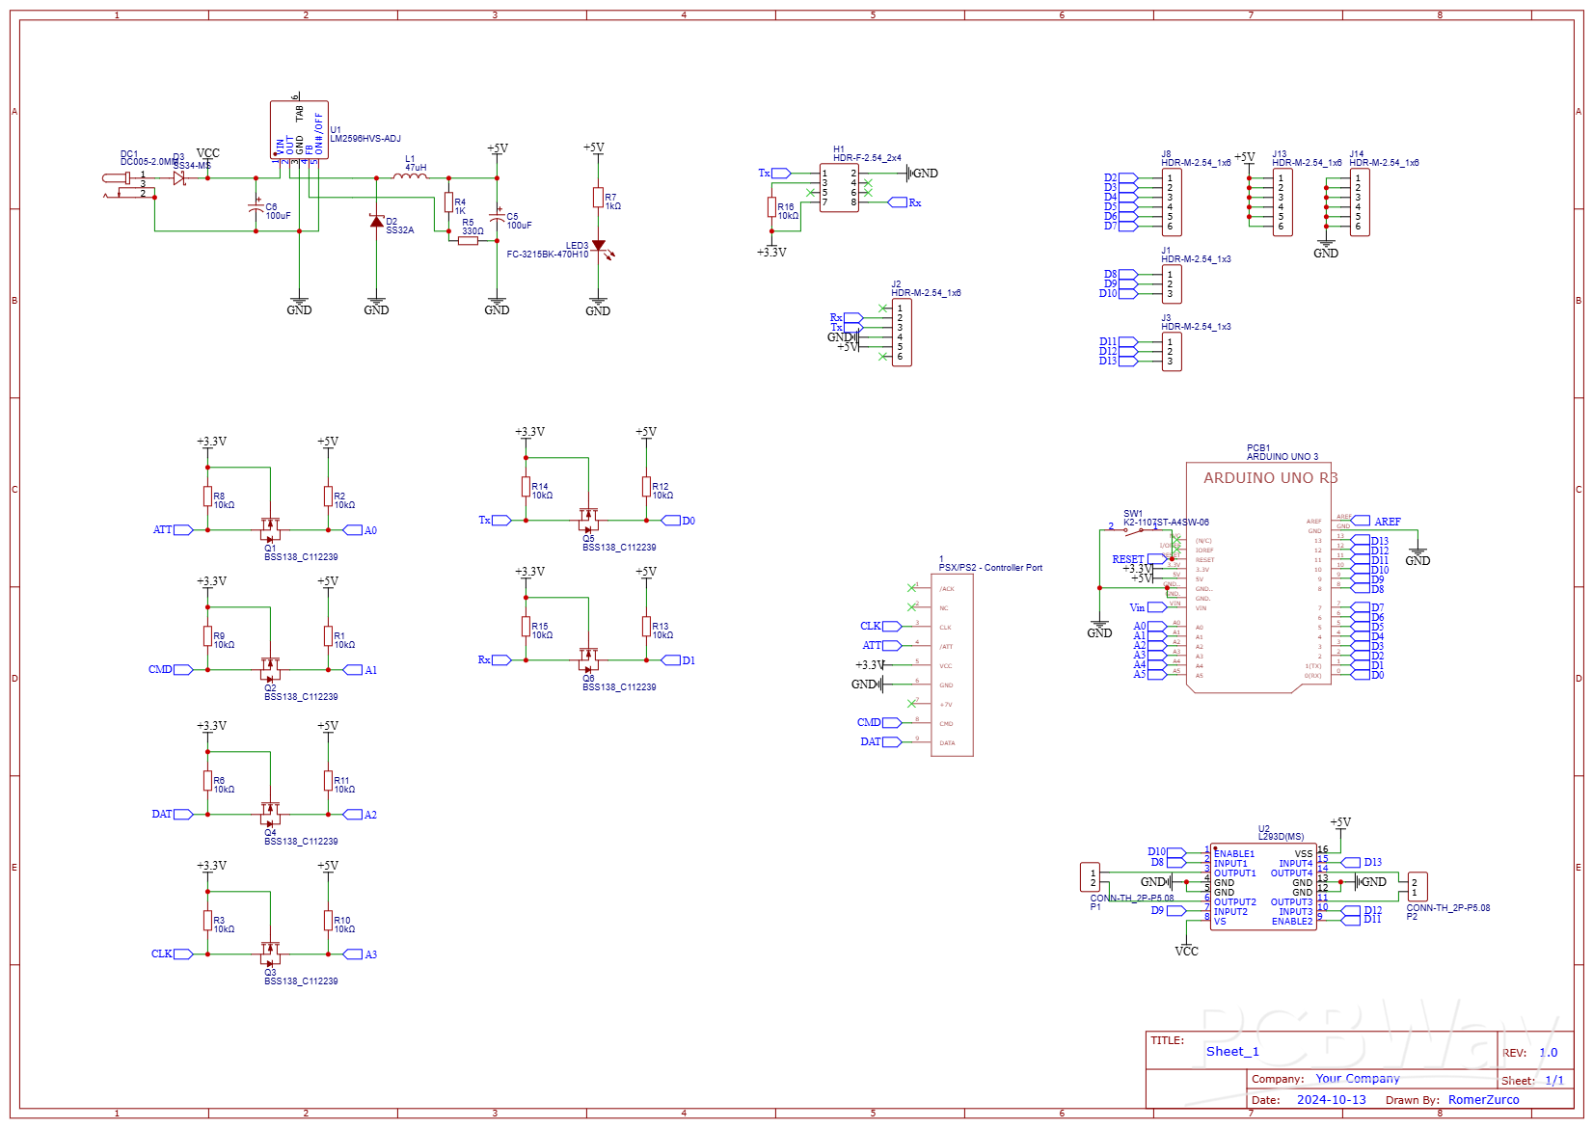Click the H1 HDR-F-2.54_2x4 header body
This screenshot has width=1593, height=1128.
tap(839, 188)
